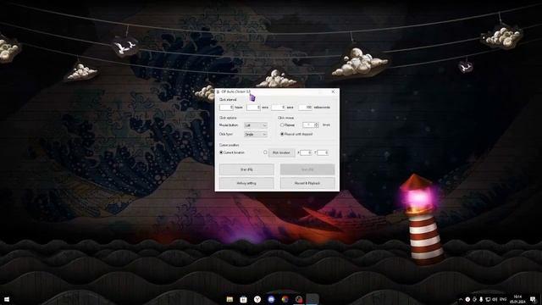Image resolution: width=542 pixels, height=305 pixels.
Task: Open the volume tray icon
Action: (x=495, y=299)
